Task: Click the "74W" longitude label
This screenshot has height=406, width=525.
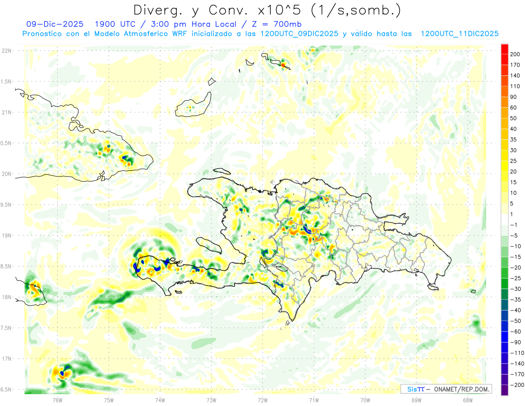Action: coord(160,400)
